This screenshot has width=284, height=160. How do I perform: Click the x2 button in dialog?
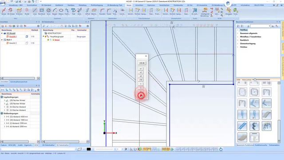tap(141, 72)
